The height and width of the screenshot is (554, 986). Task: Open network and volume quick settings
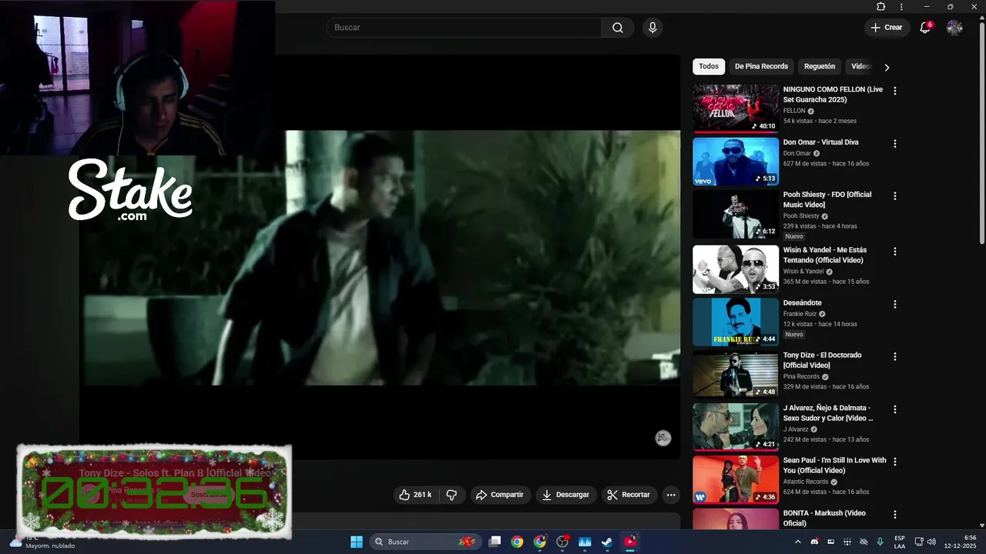tap(924, 542)
